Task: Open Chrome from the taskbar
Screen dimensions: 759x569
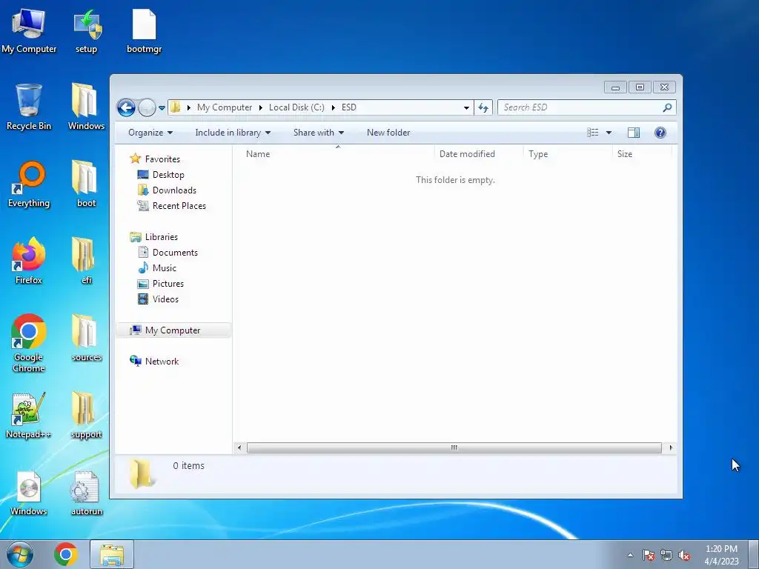Action: pyautogui.click(x=66, y=554)
